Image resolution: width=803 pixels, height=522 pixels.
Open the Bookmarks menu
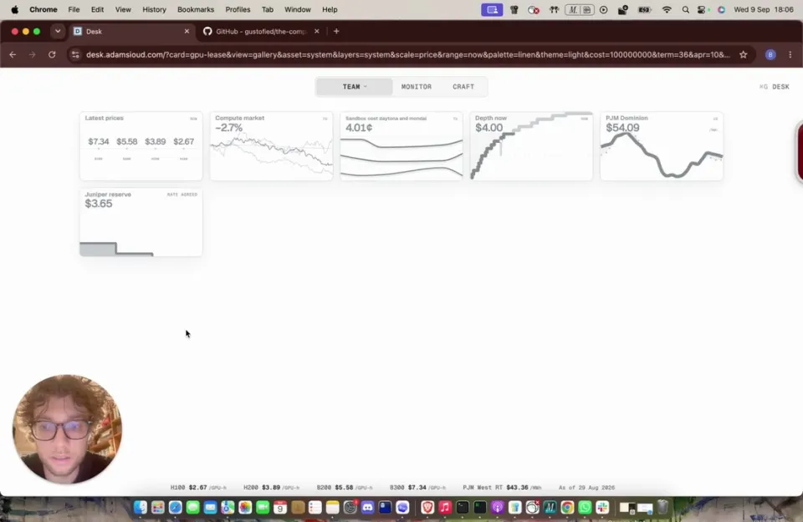pos(196,10)
